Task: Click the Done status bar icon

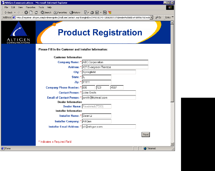Action: point(3,148)
